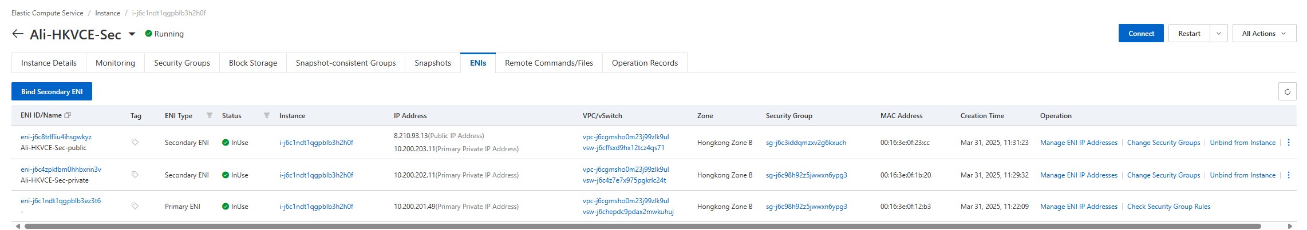
Task: Expand the arrow next to Restart
Action: click(1218, 34)
